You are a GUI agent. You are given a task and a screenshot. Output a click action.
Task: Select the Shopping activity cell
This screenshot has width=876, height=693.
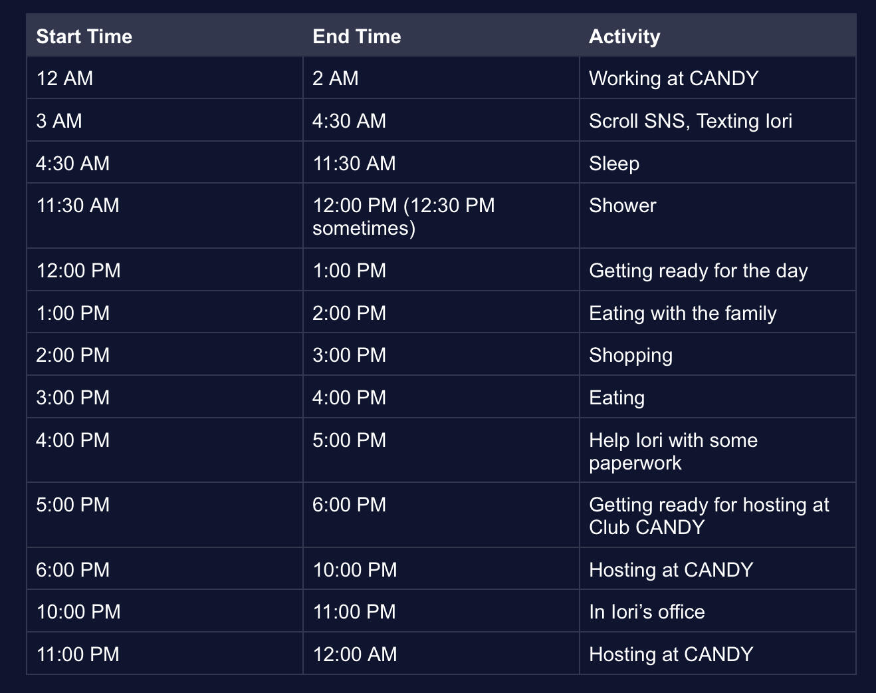[631, 355]
